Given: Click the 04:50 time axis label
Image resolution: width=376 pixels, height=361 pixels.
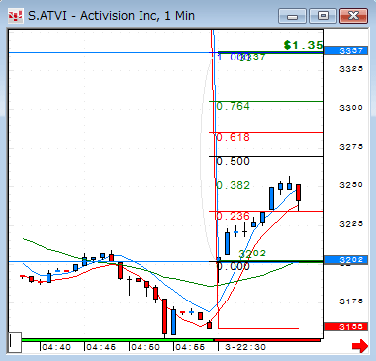Looking at the screenshot, I should click(144, 347).
